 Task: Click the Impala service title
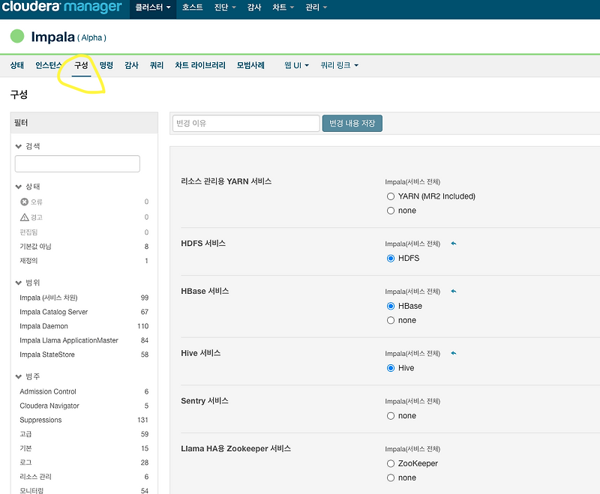point(52,37)
